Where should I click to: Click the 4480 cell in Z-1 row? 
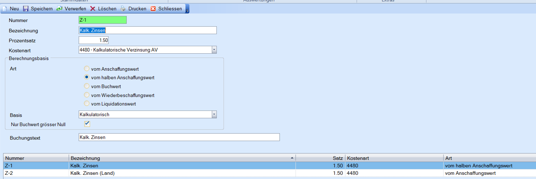tap(394, 166)
